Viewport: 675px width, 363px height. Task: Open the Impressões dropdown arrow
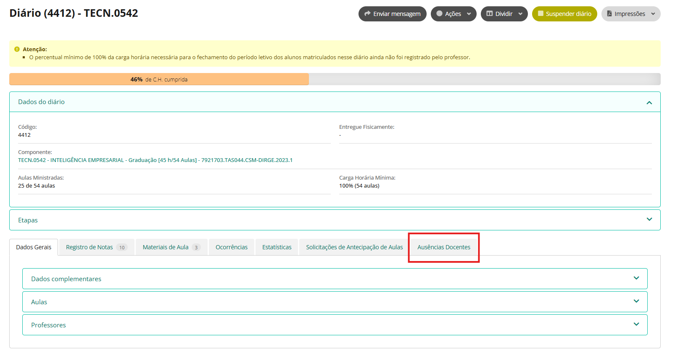point(653,14)
